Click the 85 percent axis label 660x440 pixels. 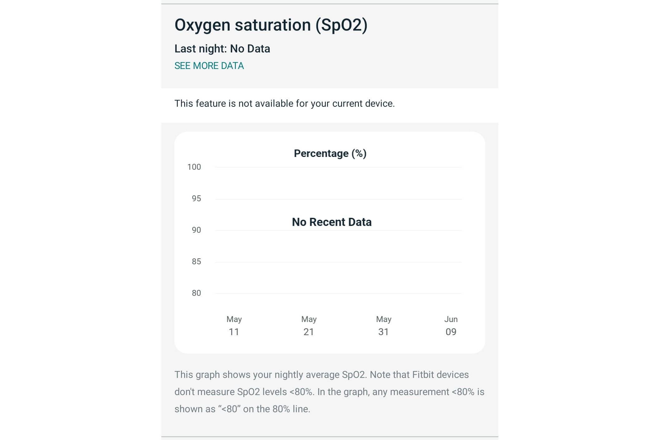tap(196, 262)
